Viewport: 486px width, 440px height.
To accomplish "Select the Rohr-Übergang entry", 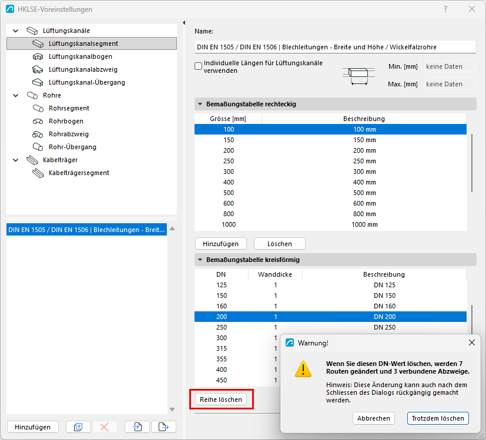I will [x=72, y=147].
